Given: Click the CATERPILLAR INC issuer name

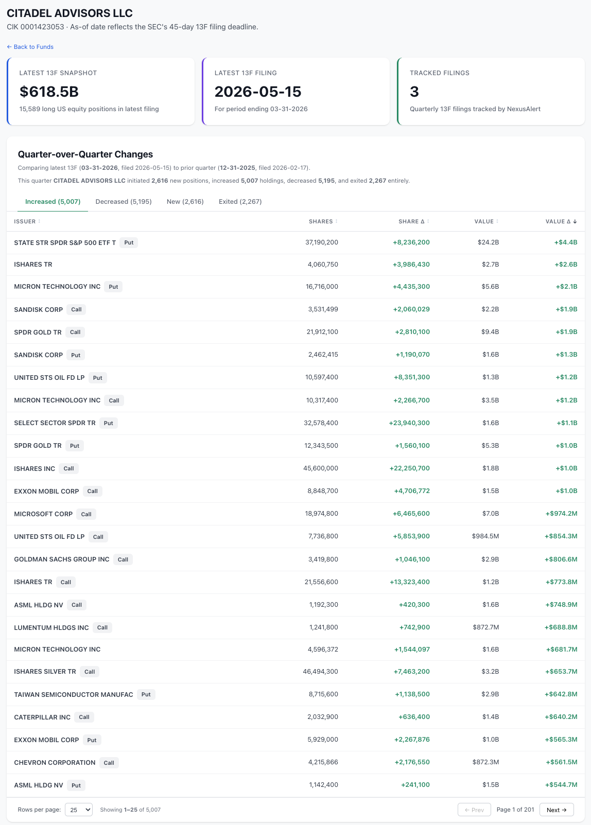Looking at the screenshot, I should [x=42, y=717].
